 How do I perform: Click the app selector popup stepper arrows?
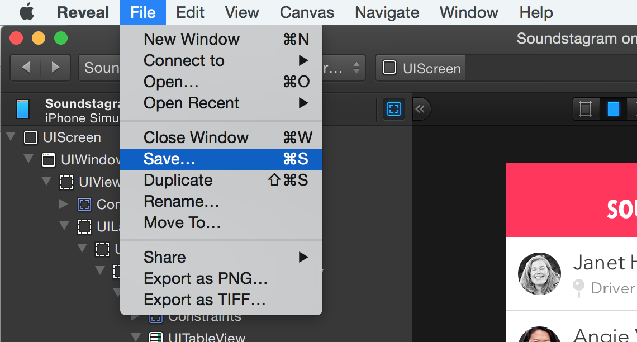click(x=356, y=68)
